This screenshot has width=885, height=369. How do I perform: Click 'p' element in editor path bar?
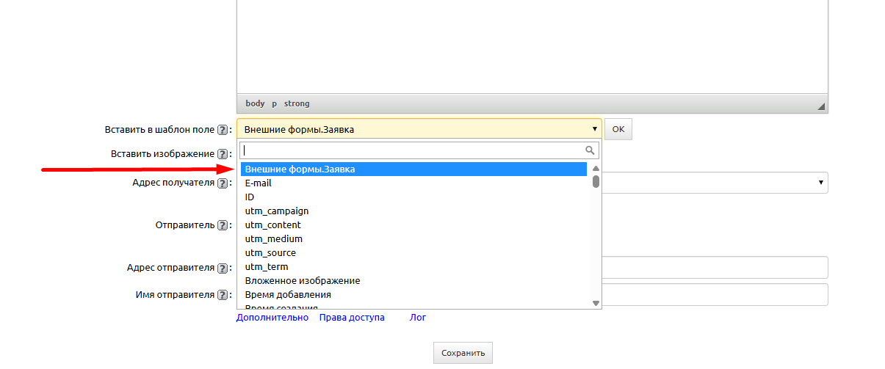click(275, 103)
